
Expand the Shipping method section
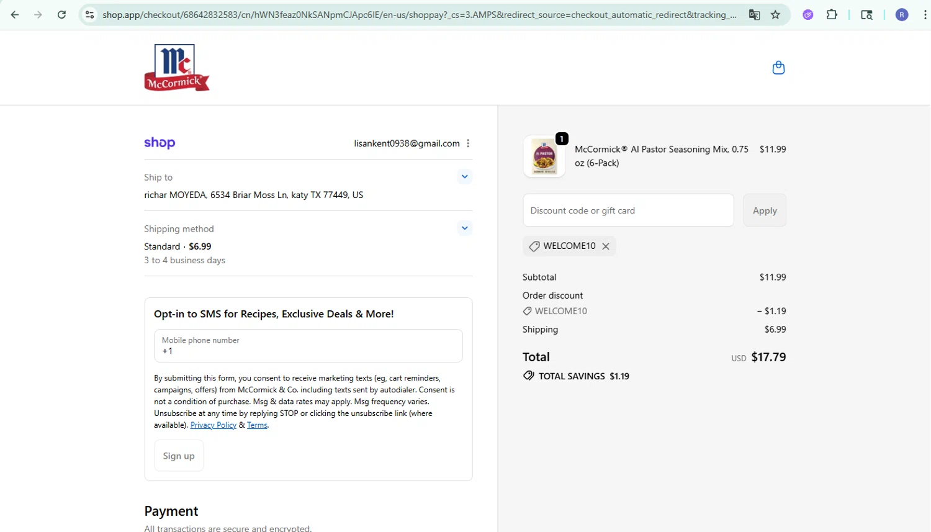(464, 228)
